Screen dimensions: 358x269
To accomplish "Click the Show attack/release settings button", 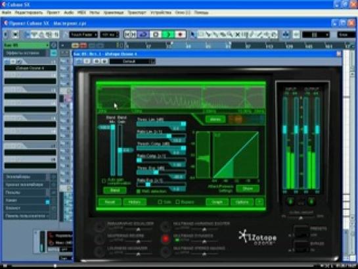I will (x=248, y=189).
